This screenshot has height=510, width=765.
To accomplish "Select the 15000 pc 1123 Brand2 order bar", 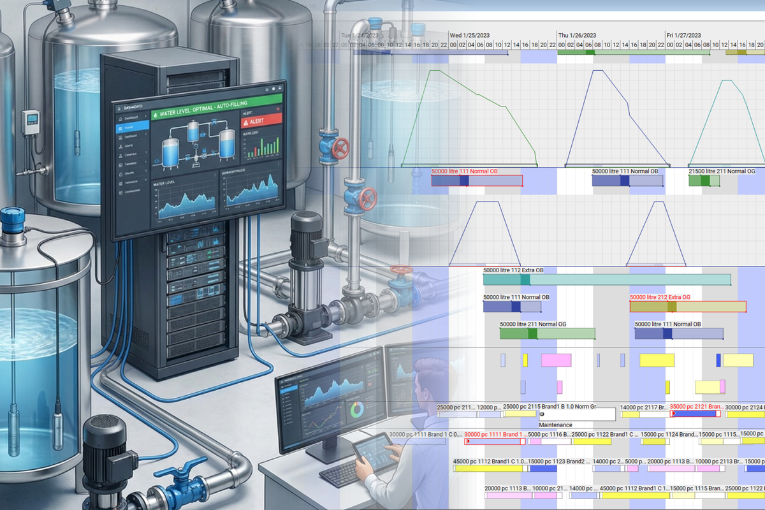I will 543,468.
